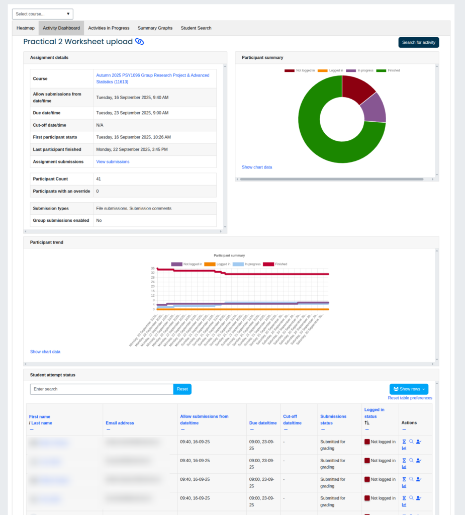Viewport: 465px width, 515px height.
Task: Open the Show rows dropdown
Action: point(409,389)
